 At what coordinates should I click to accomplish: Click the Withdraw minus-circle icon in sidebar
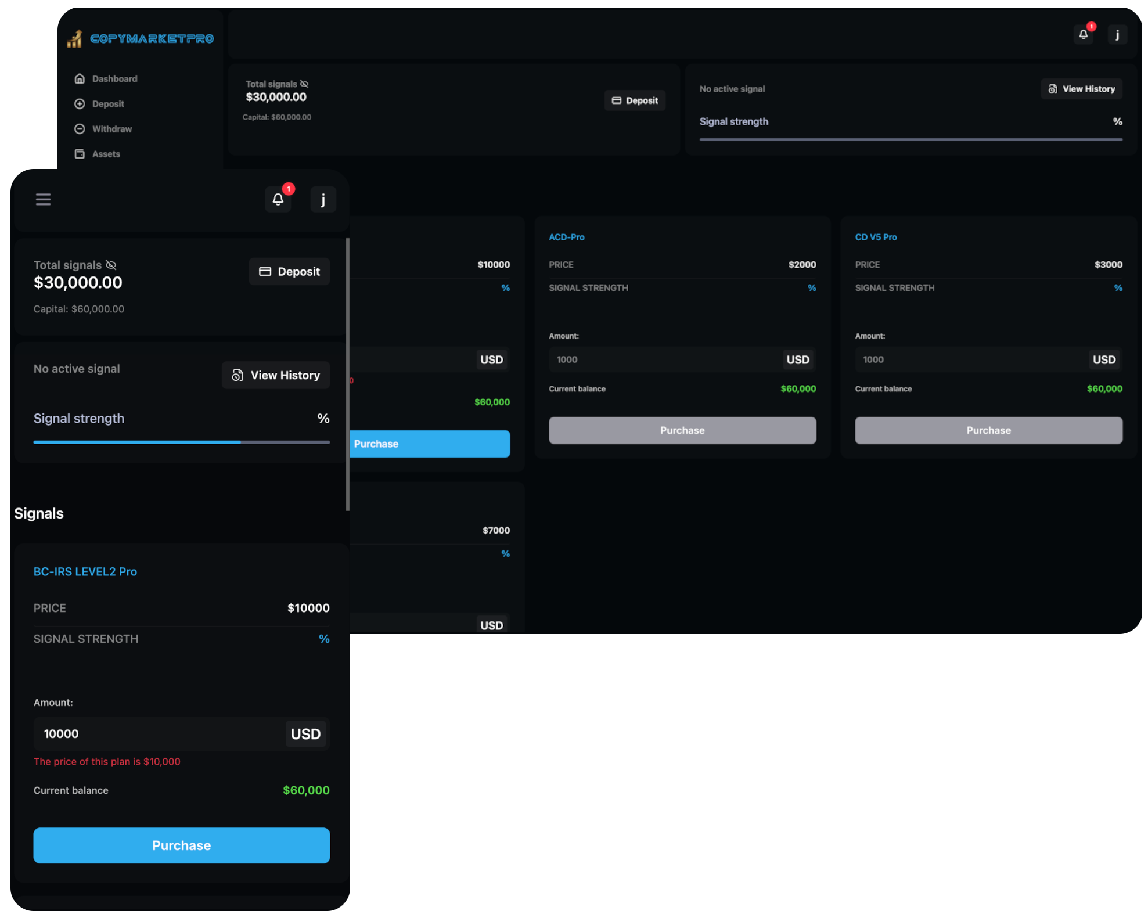coord(80,129)
